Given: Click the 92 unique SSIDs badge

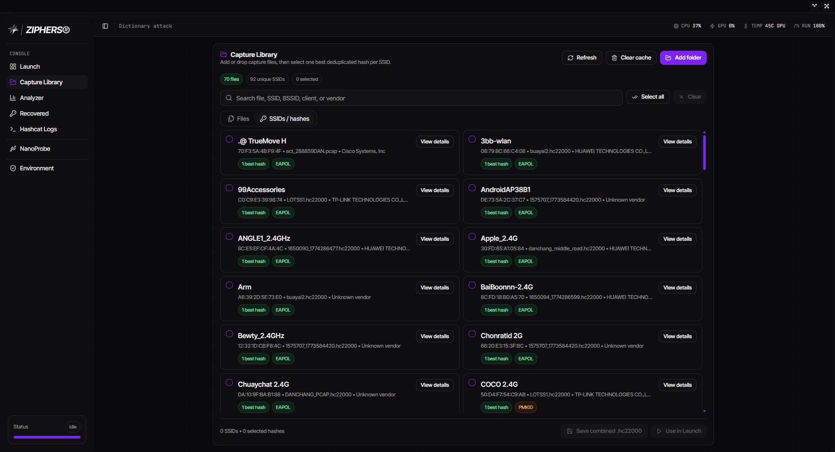Looking at the screenshot, I should coord(268,79).
